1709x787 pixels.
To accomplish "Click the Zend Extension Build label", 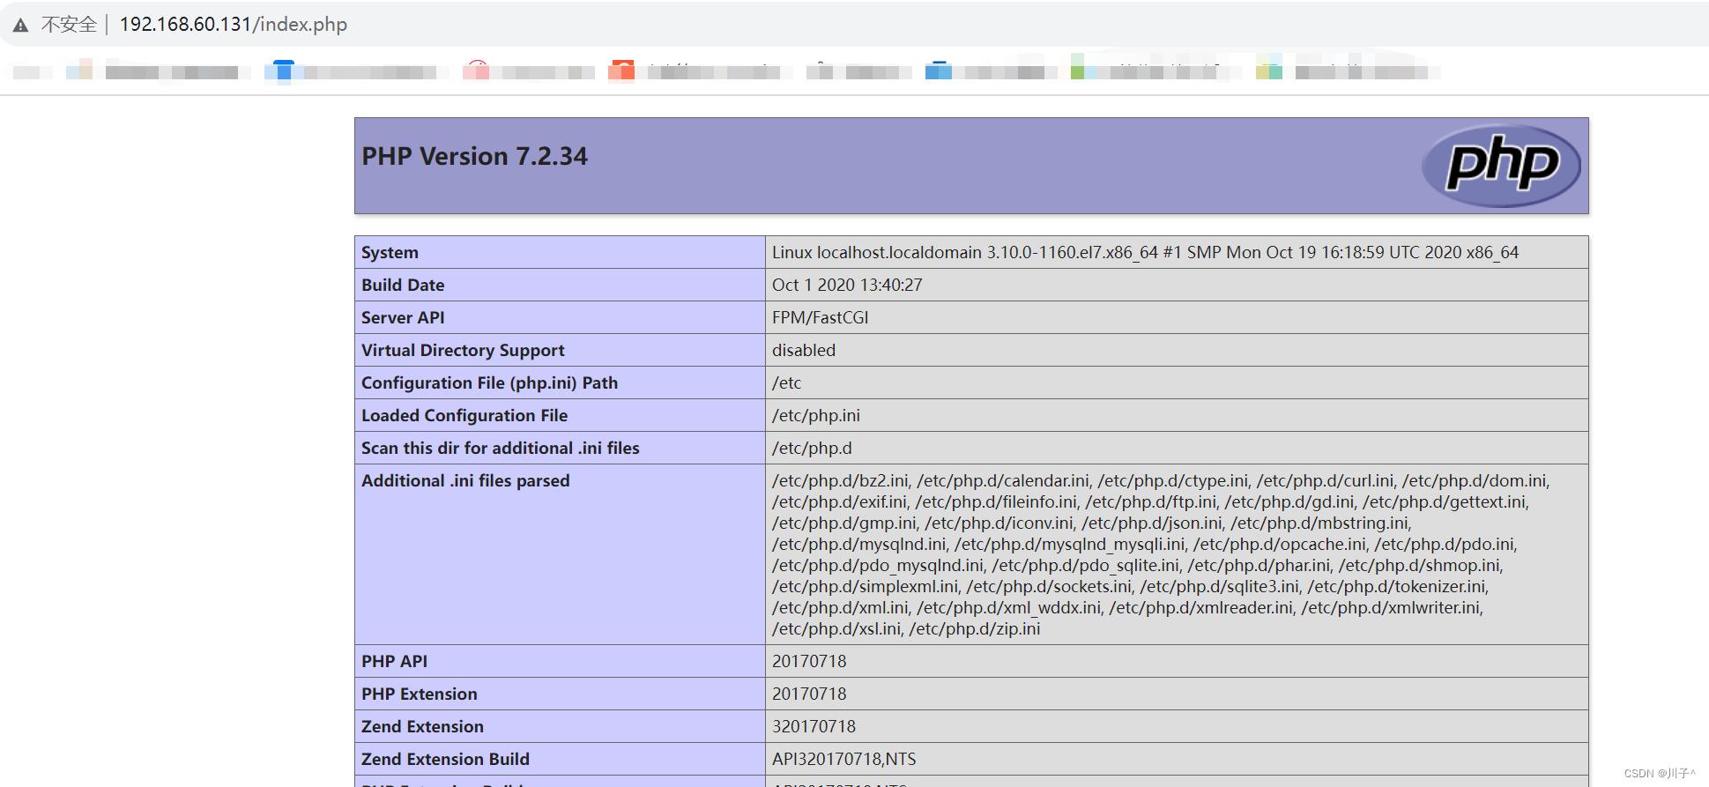I will click(x=445, y=760).
